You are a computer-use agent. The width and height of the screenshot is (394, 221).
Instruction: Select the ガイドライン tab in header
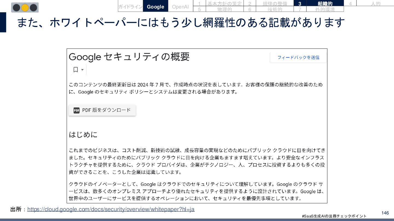(x=131, y=7)
